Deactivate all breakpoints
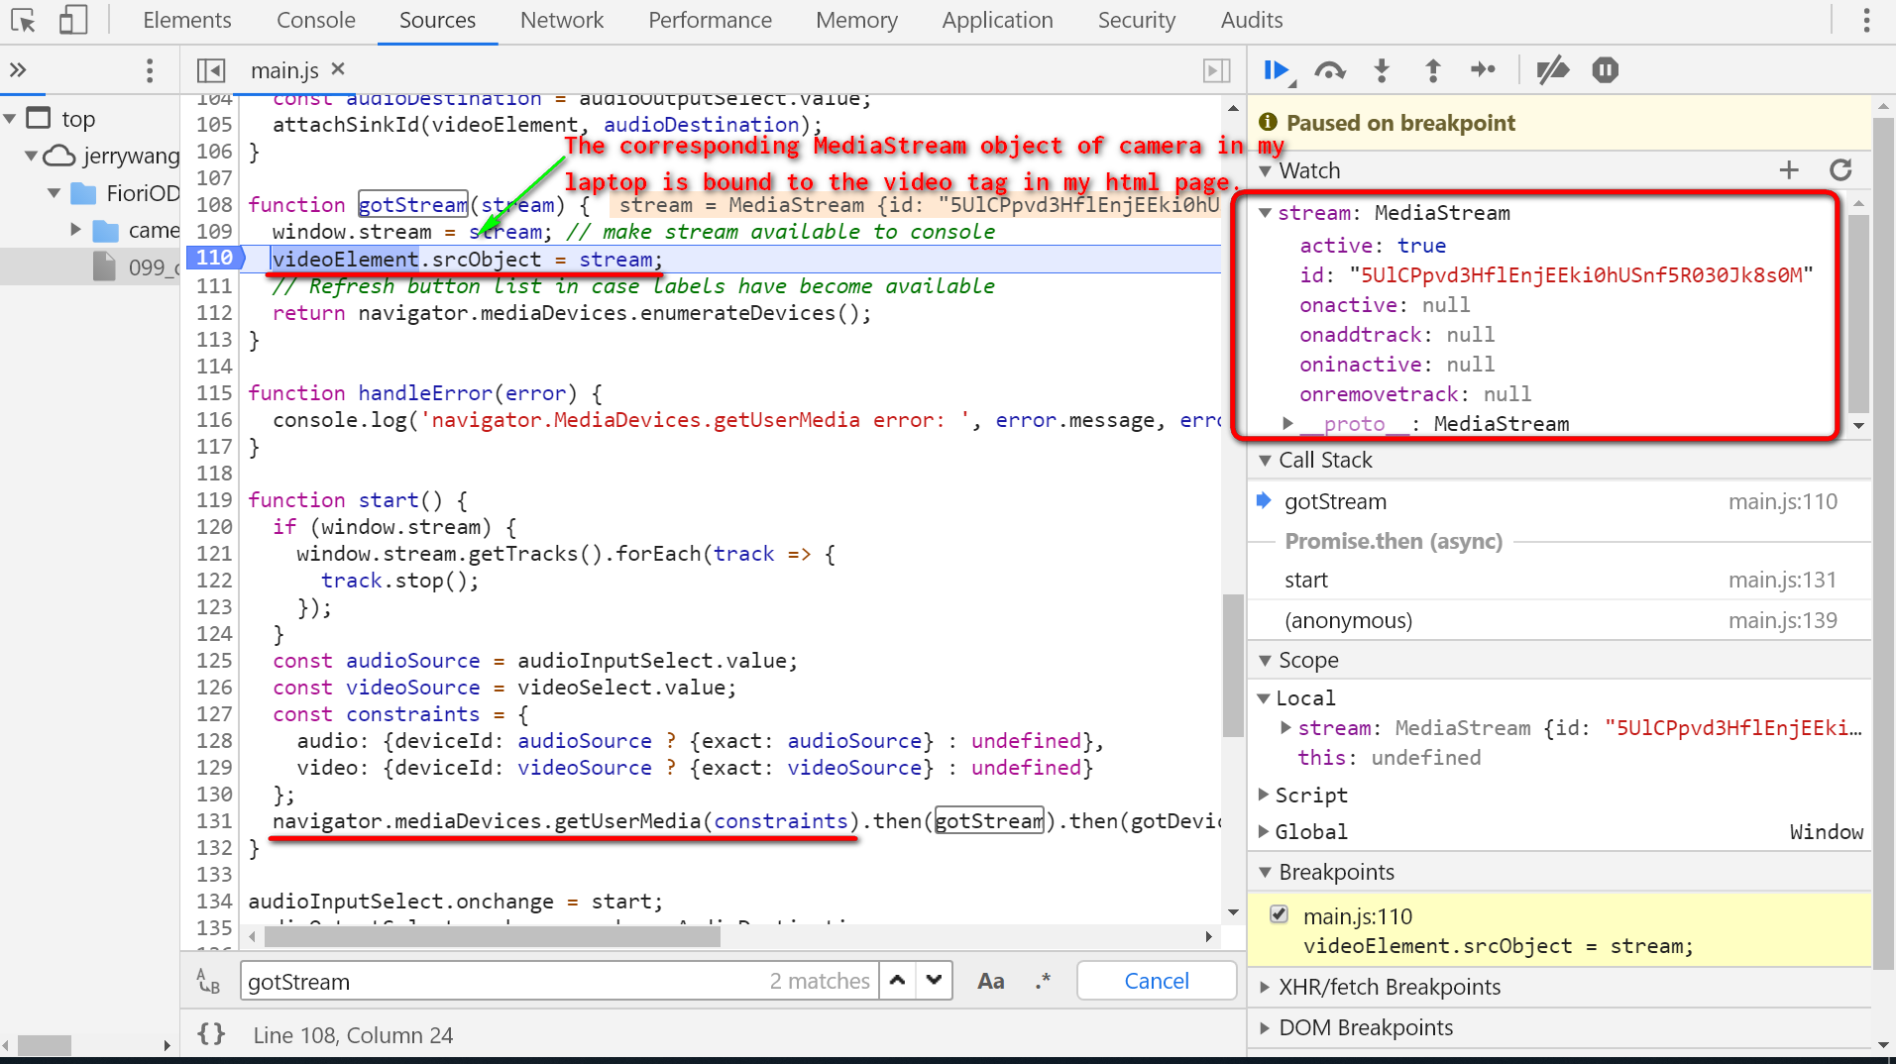 coord(1552,70)
